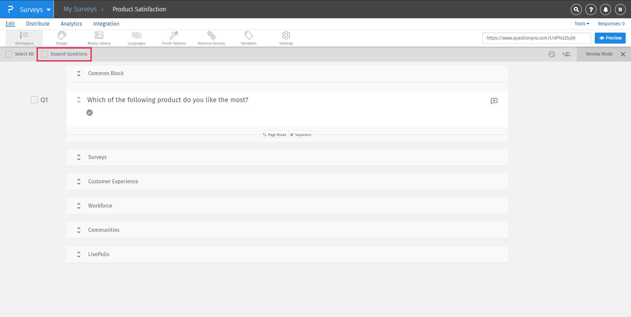Click the Q1 question text
This screenshot has height=317, width=631.
(168, 100)
